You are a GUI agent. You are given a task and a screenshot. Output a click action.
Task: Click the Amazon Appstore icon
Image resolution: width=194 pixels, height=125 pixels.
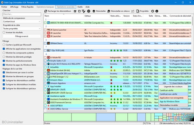tap(48, 83)
